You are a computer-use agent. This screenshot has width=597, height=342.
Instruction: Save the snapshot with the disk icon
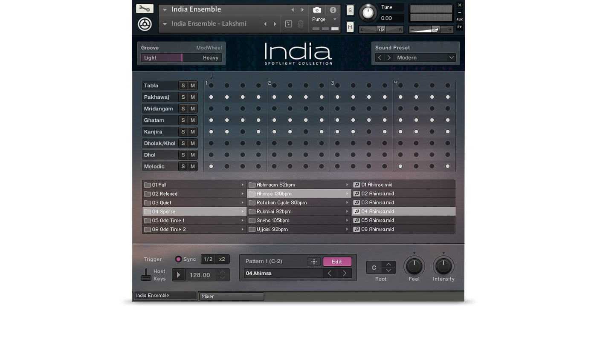[x=289, y=24]
